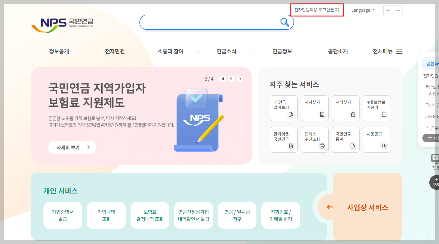Open 웹팩스 수신조회 printer tile
Image resolution: width=439 pixels, height=244 pixels.
coord(315,140)
